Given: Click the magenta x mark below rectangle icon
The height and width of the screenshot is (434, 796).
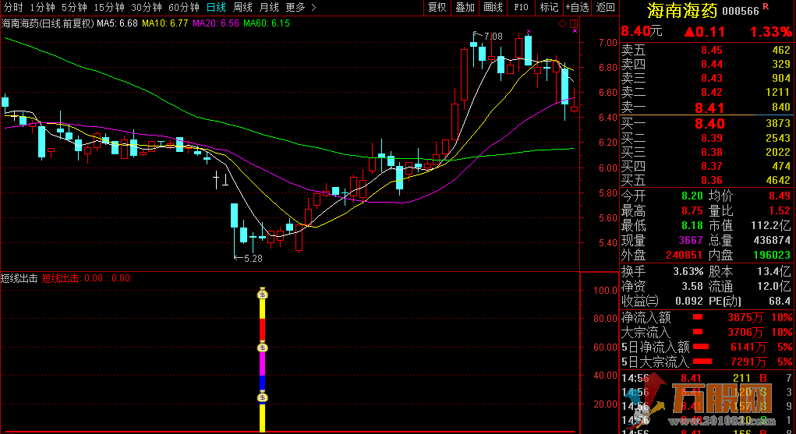Looking at the screenshot, I should point(575,31).
